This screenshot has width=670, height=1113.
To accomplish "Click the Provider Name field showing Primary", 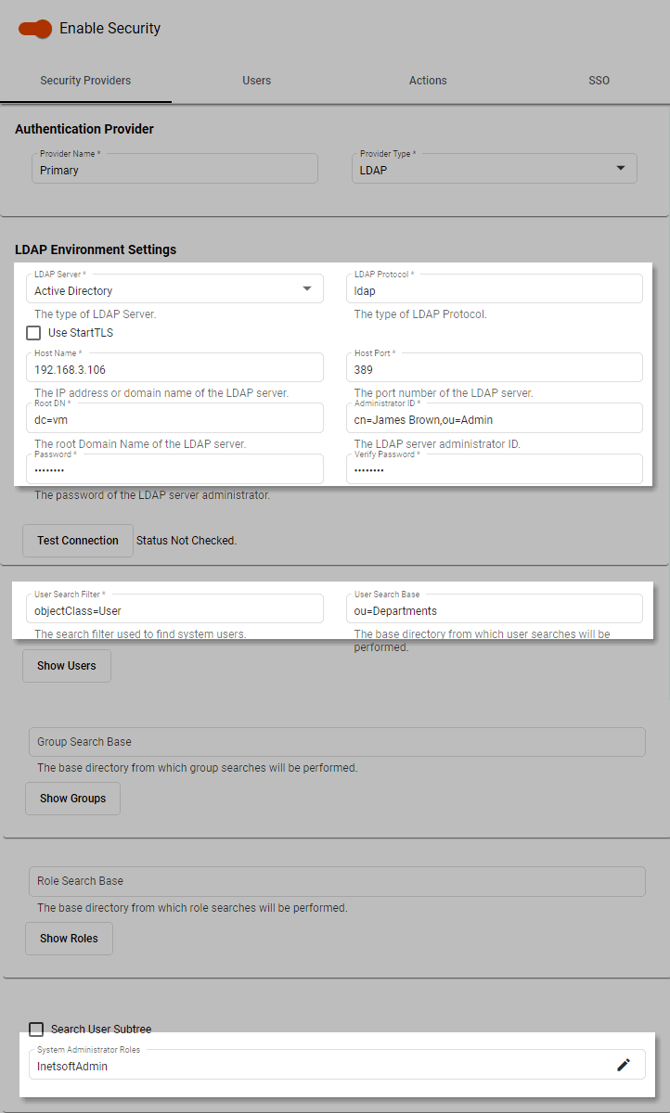I will click(174, 168).
